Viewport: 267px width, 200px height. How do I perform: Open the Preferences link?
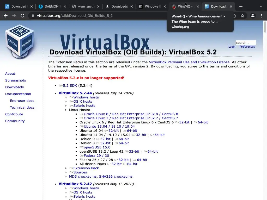pyautogui.click(x=247, y=47)
